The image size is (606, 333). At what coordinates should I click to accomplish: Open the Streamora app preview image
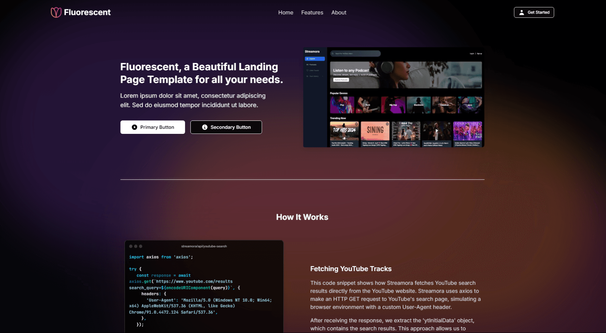[394, 97]
